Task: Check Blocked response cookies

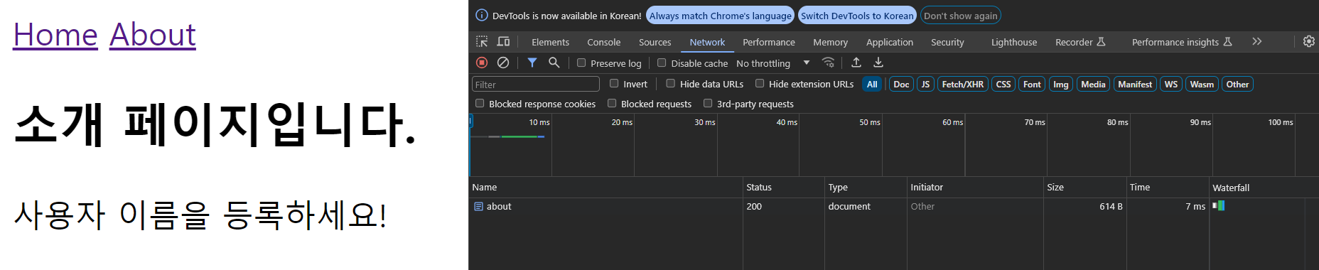Action: 480,103
